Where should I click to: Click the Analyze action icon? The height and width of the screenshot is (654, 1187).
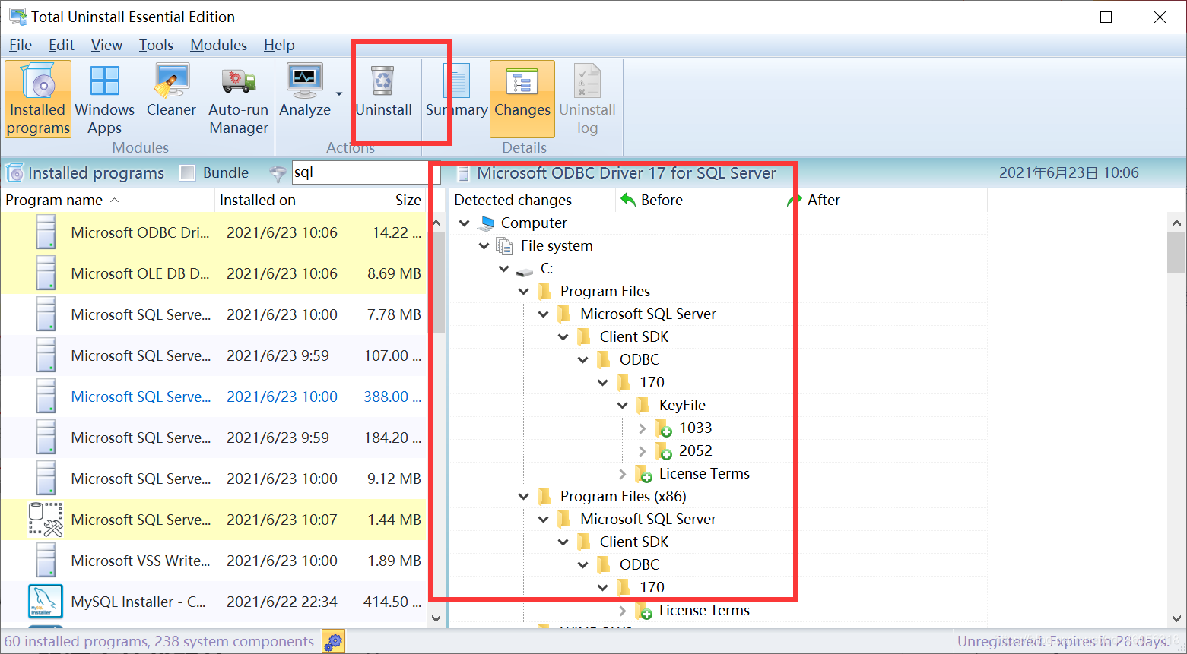tap(305, 81)
